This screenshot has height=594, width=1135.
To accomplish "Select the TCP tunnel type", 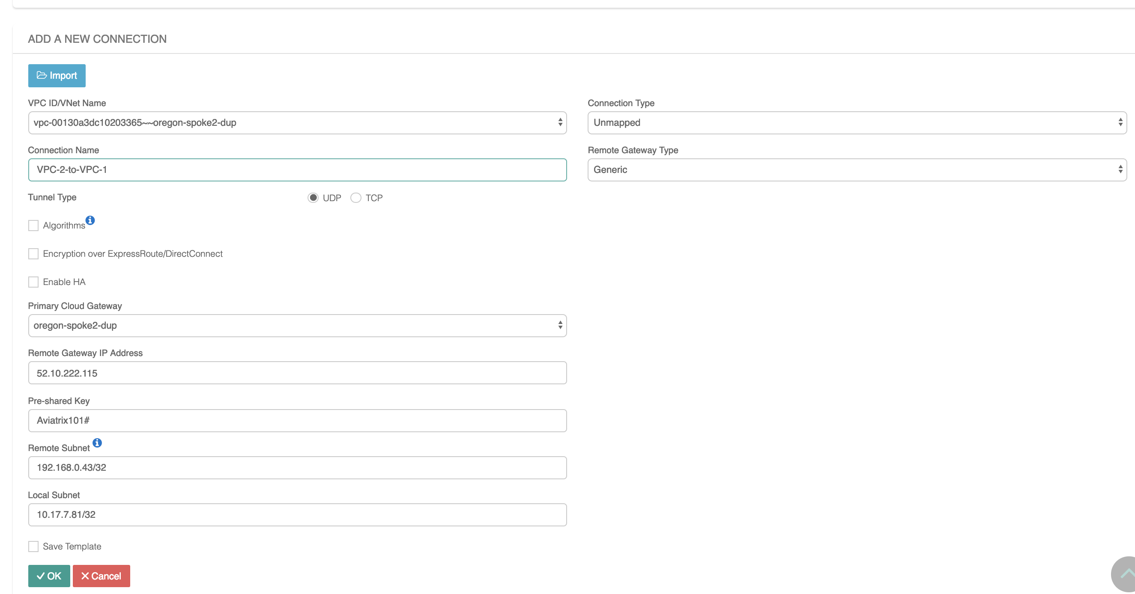I will coord(355,198).
